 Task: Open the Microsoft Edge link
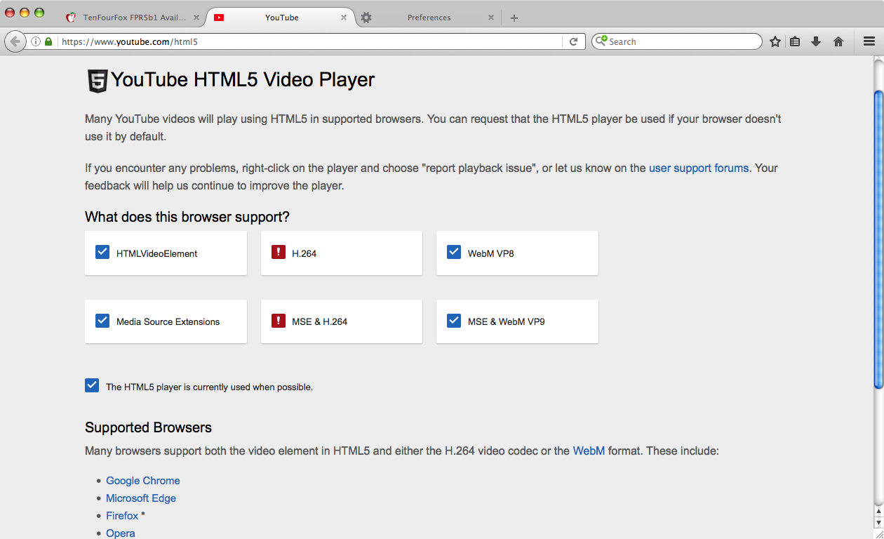click(141, 498)
